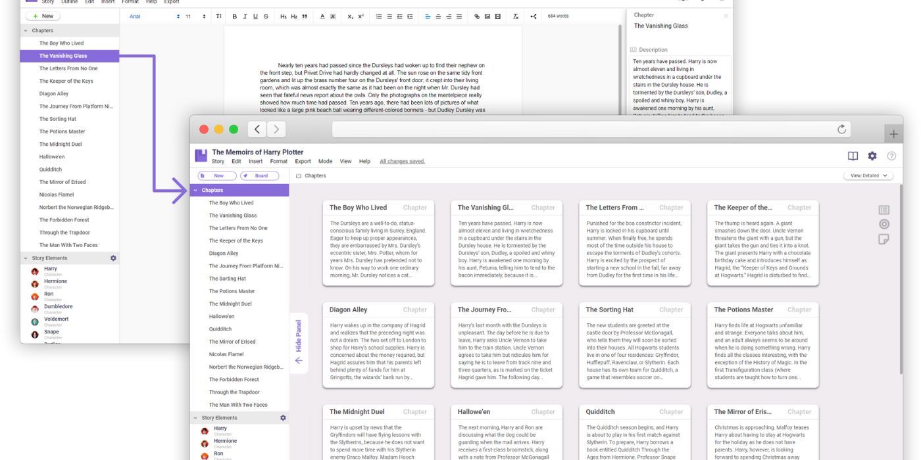Screen dimensions: 921x460
Task: Click the list view icon on right rail
Action: (884, 210)
